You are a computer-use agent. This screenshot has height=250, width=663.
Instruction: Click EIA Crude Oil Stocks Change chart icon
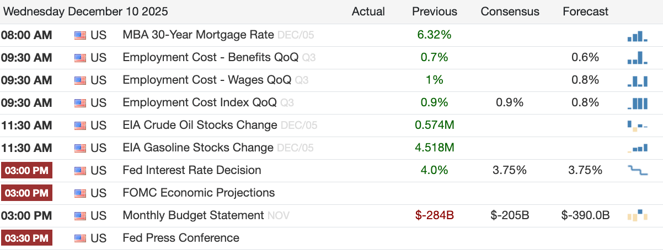click(637, 126)
